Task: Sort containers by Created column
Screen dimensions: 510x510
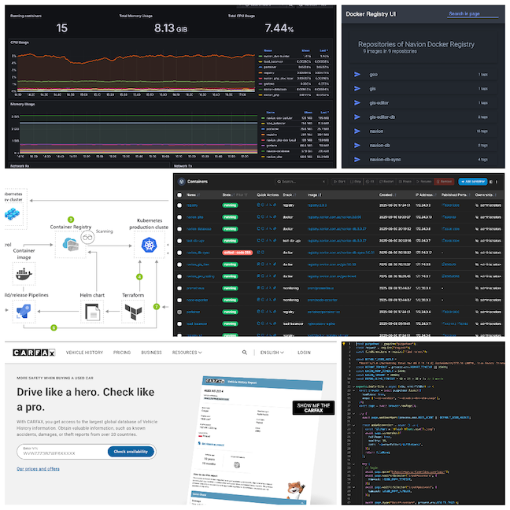Action: point(387,195)
